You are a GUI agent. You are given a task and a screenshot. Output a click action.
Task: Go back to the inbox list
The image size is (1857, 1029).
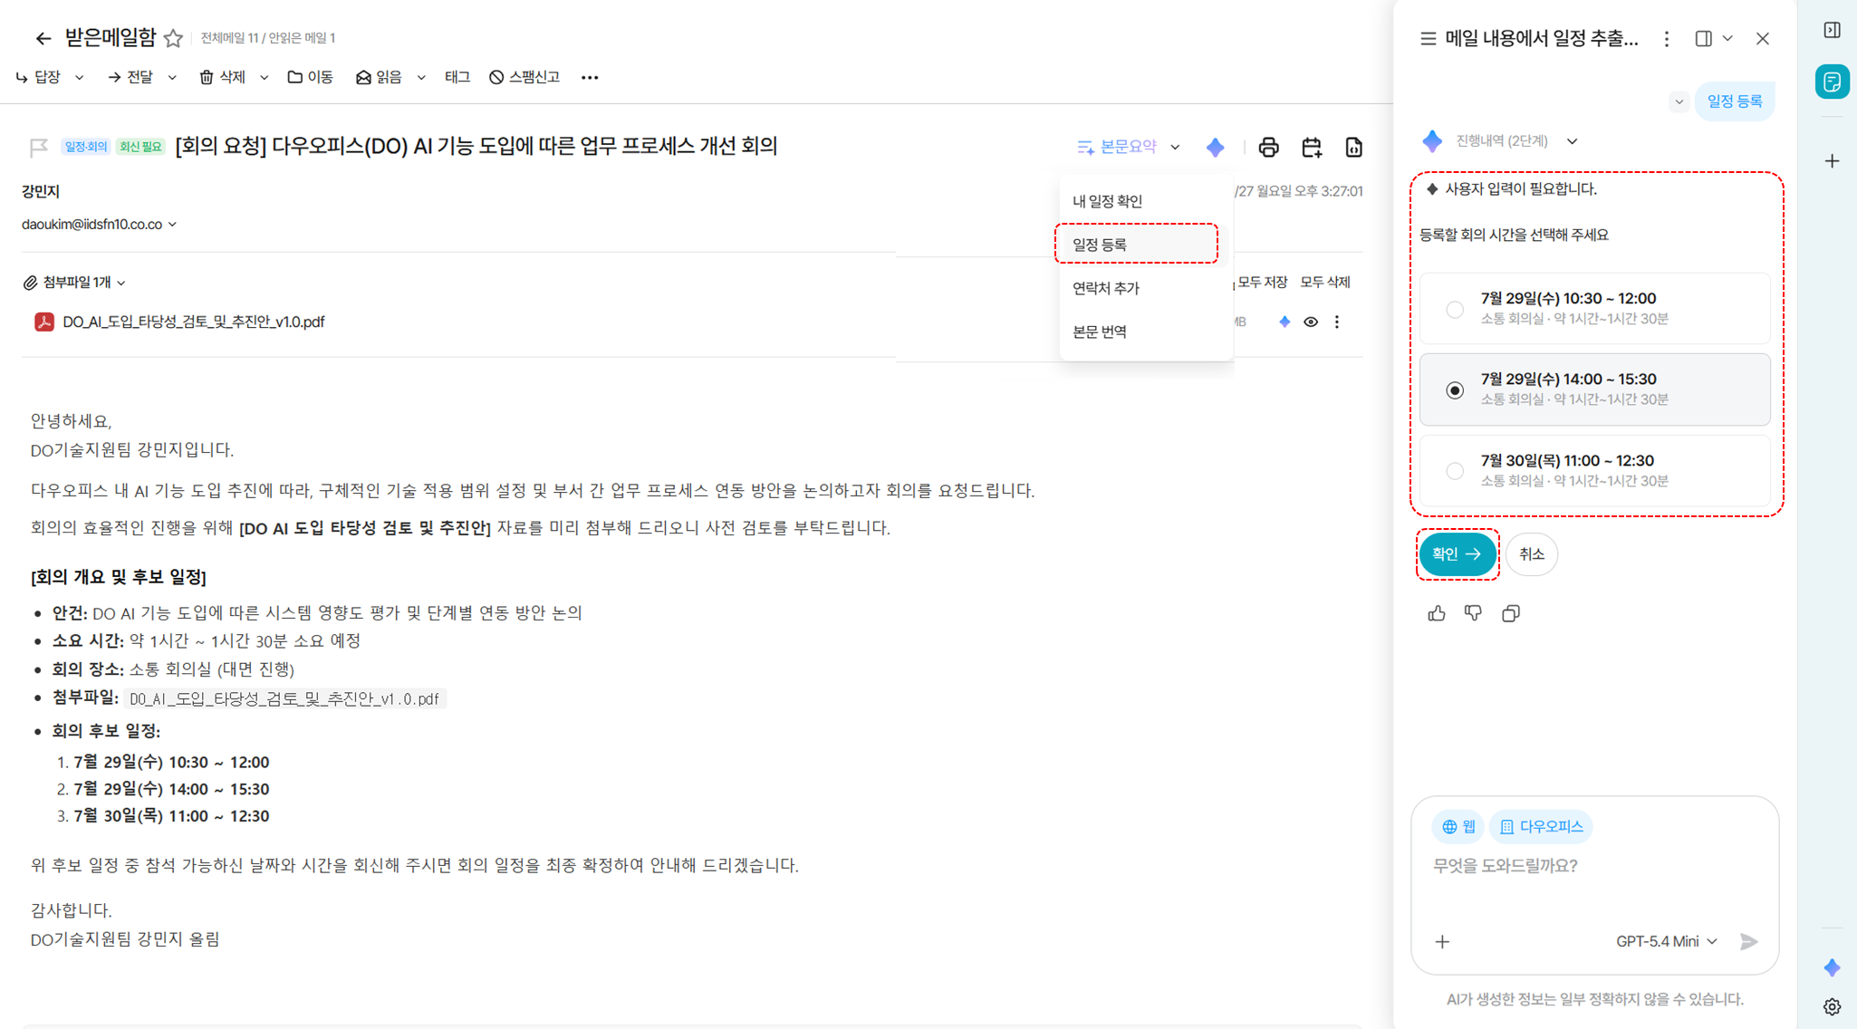pos(43,38)
